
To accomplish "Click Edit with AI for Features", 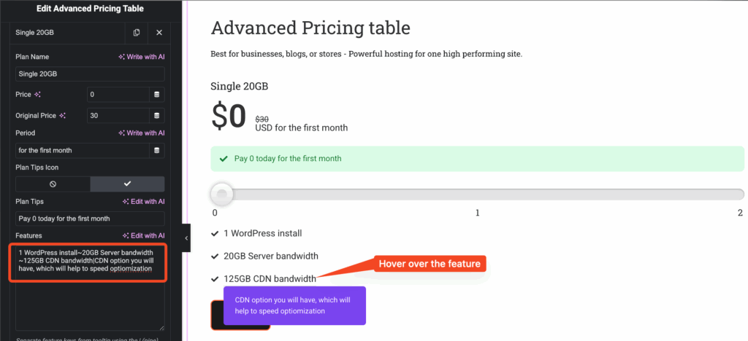I will 143,236.
